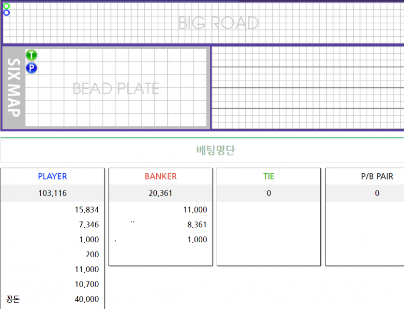Click PLAYER total 103,116
The height and width of the screenshot is (309, 404).
pos(53,193)
